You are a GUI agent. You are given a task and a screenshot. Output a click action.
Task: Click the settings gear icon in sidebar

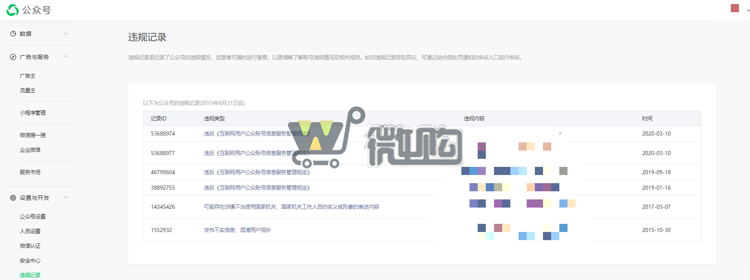click(13, 198)
